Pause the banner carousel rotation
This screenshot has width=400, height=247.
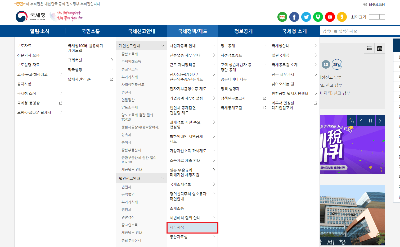tap(370, 120)
